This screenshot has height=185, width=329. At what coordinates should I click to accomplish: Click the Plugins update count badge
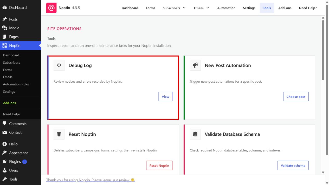(24, 162)
